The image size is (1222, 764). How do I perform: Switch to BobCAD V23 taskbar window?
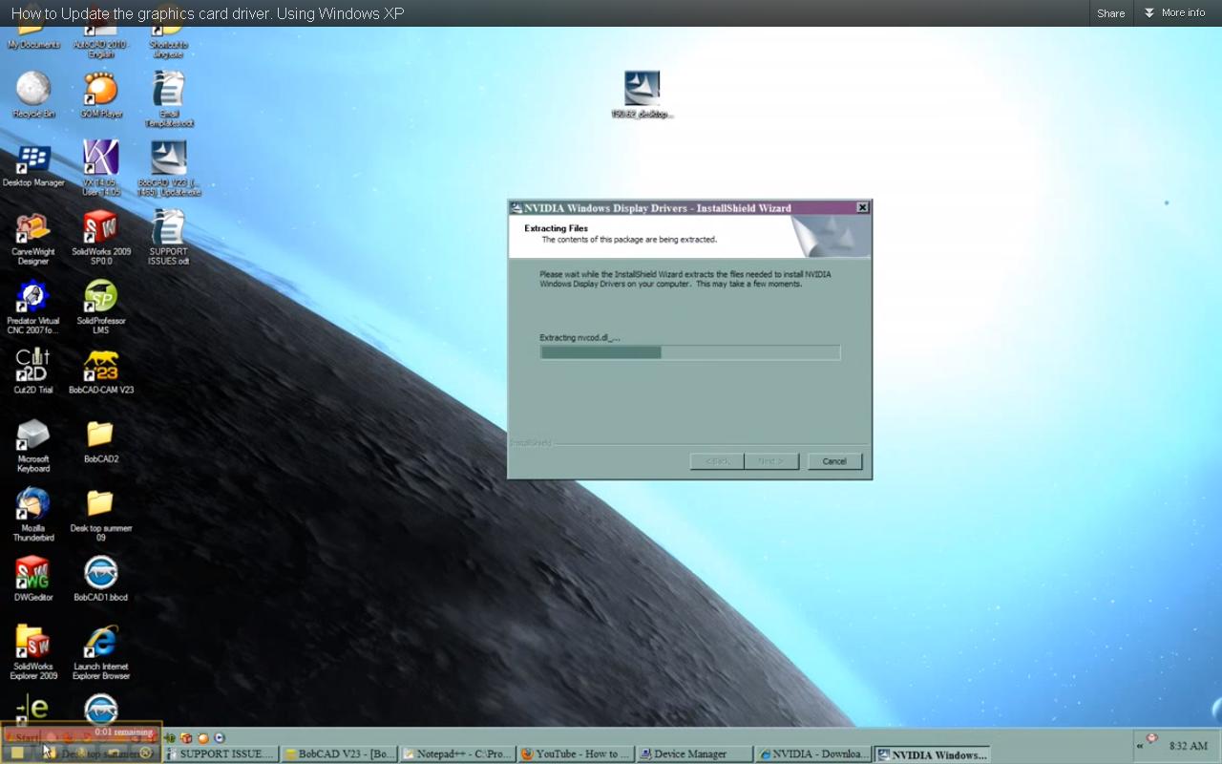pyautogui.click(x=340, y=754)
